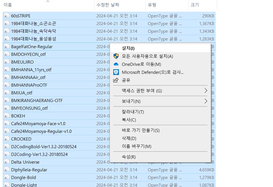Click the font icon beside CROOKED
This screenshot has height=187, width=273.
pyautogui.click(x=6, y=139)
